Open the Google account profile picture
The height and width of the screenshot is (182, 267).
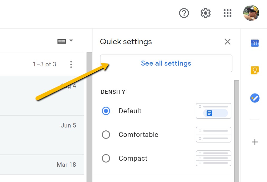tap(251, 13)
